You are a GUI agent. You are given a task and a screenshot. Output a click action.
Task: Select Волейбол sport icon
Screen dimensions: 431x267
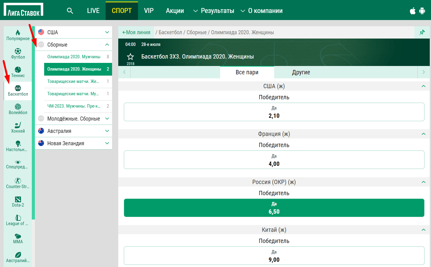click(18, 106)
